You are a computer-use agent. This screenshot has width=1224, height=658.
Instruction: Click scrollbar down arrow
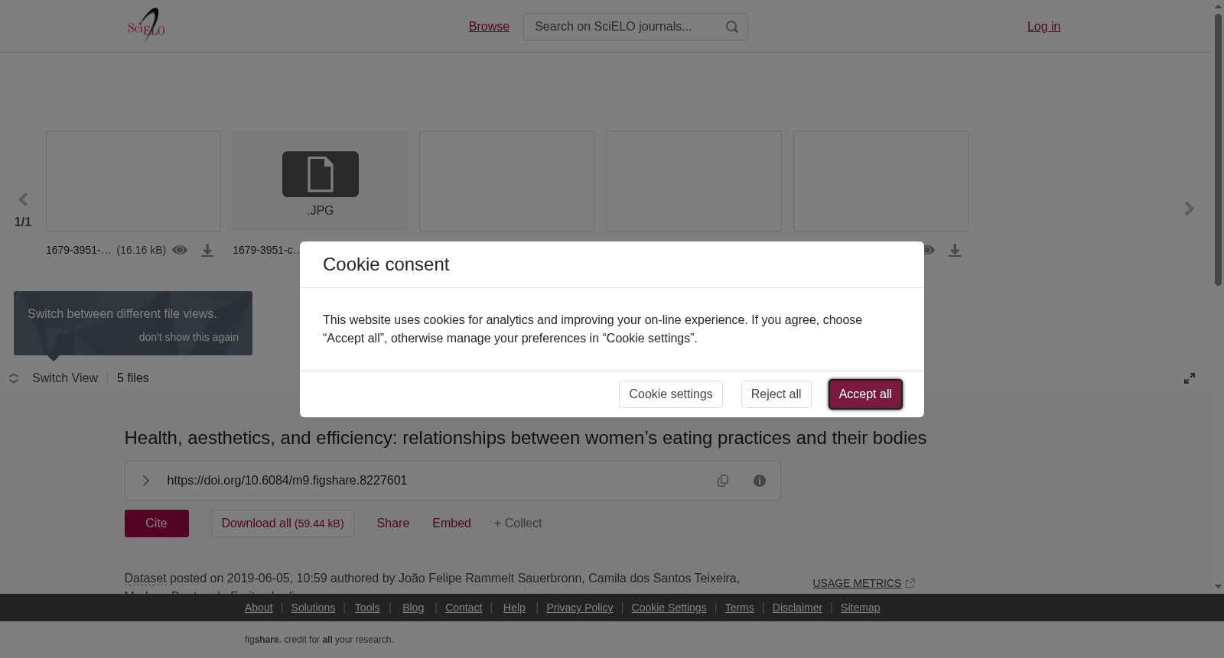click(1218, 587)
